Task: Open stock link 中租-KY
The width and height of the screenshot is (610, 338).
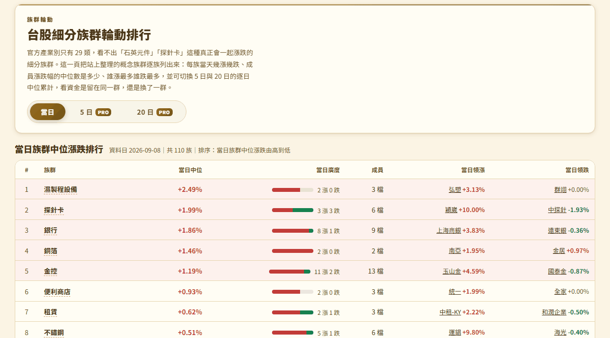Action: pyautogui.click(x=450, y=312)
